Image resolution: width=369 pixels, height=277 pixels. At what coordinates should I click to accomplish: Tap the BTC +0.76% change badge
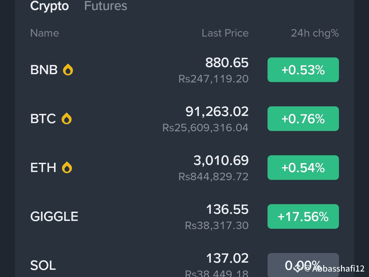[x=303, y=118]
